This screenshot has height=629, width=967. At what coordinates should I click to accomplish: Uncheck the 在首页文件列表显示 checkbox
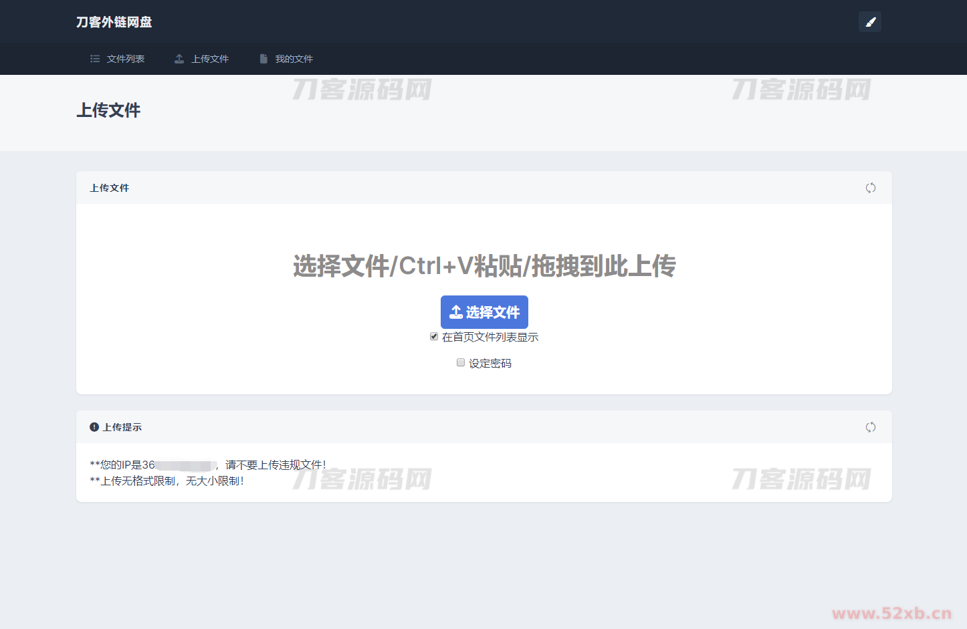pos(434,336)
